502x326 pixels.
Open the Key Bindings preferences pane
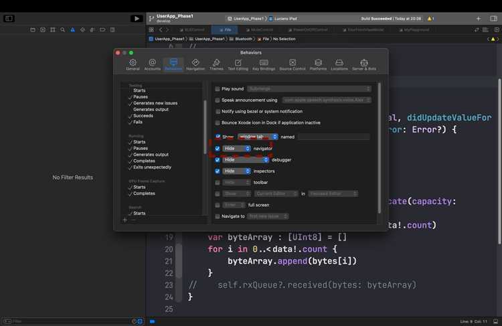coord(264,64)
